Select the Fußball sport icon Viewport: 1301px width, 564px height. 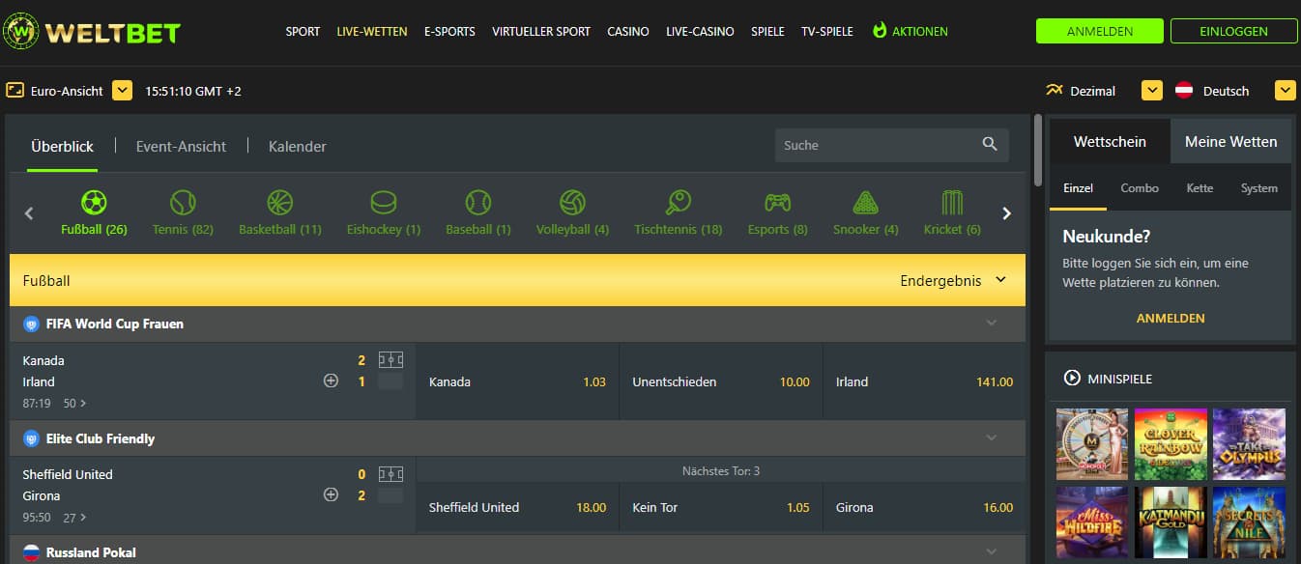click(94, 204)
